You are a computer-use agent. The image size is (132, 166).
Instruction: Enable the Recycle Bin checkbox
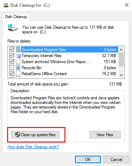click(x=12, y=67)
